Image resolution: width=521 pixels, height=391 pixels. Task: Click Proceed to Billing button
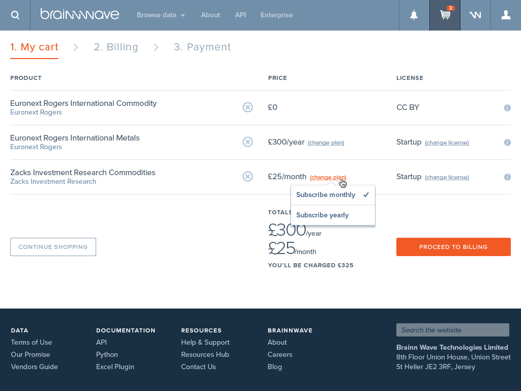click(x=453, y=247)
